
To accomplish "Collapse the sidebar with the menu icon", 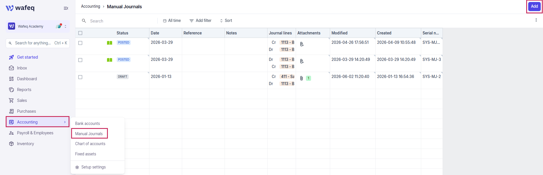I will [x=66, y=8].
